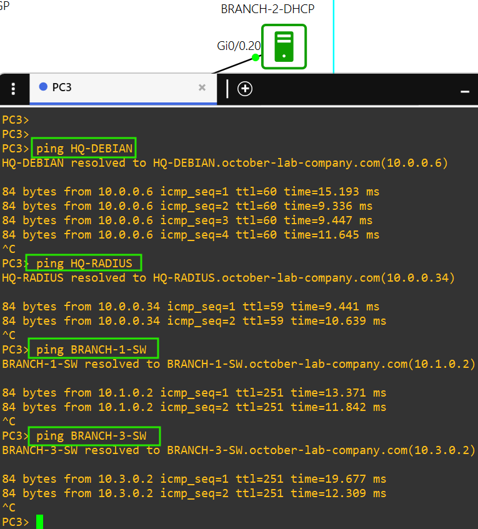The width and height of the screenshot is (478, 529).
Task: Select the BRANCH-2-DHCP server node icon
Action: coord(284,46)
